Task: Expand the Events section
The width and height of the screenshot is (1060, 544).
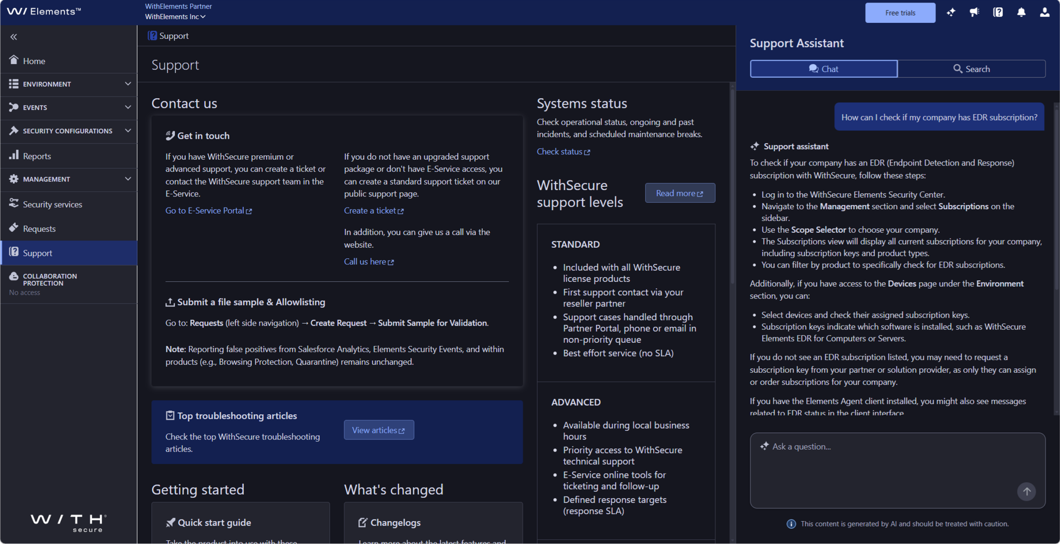Action: click(x=69, y=107)
